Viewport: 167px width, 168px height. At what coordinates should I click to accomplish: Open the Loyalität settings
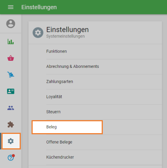tap(95, 97)
